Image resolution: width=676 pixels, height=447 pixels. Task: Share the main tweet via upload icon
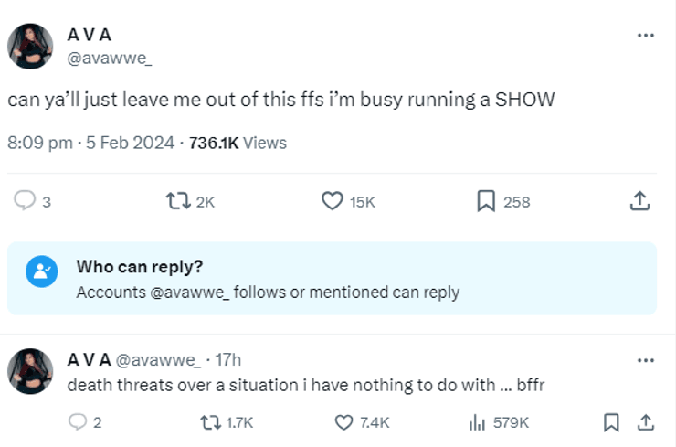[640, 201]
